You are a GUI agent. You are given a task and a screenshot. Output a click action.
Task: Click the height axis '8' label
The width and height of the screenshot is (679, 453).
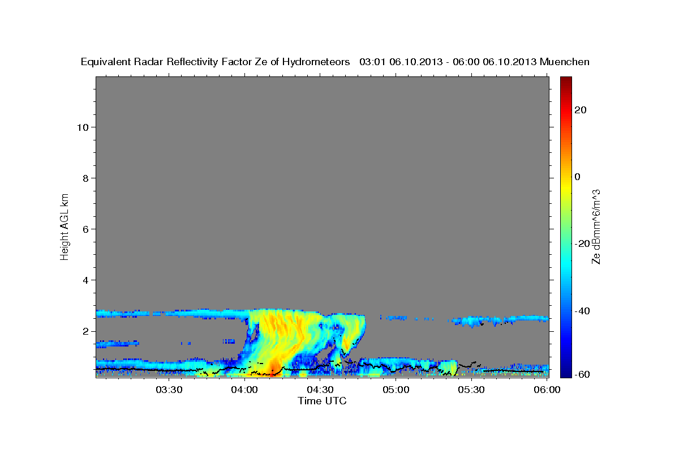pos(84,178)
